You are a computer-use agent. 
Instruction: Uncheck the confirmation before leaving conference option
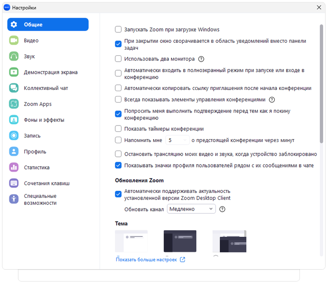pyautogui.click(x=118, y=114)
